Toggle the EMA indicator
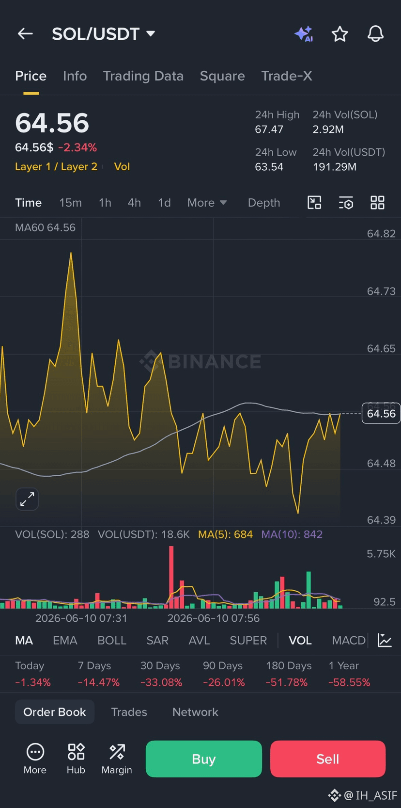Viewport: 401px width, 808px height. [x=65, y=640]
